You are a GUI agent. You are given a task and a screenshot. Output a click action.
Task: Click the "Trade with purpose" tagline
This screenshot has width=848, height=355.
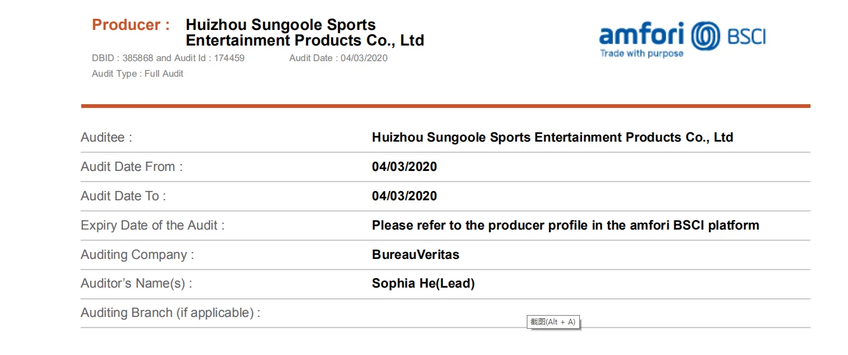[641, 54]
